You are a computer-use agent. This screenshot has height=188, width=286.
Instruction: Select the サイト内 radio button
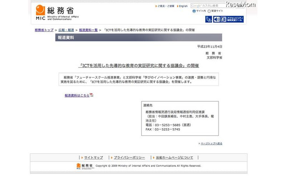click(x=193, y=11)
